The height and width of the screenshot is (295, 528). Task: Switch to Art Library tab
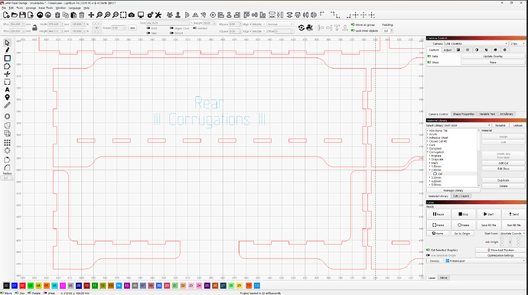click(x=506, y=114)
